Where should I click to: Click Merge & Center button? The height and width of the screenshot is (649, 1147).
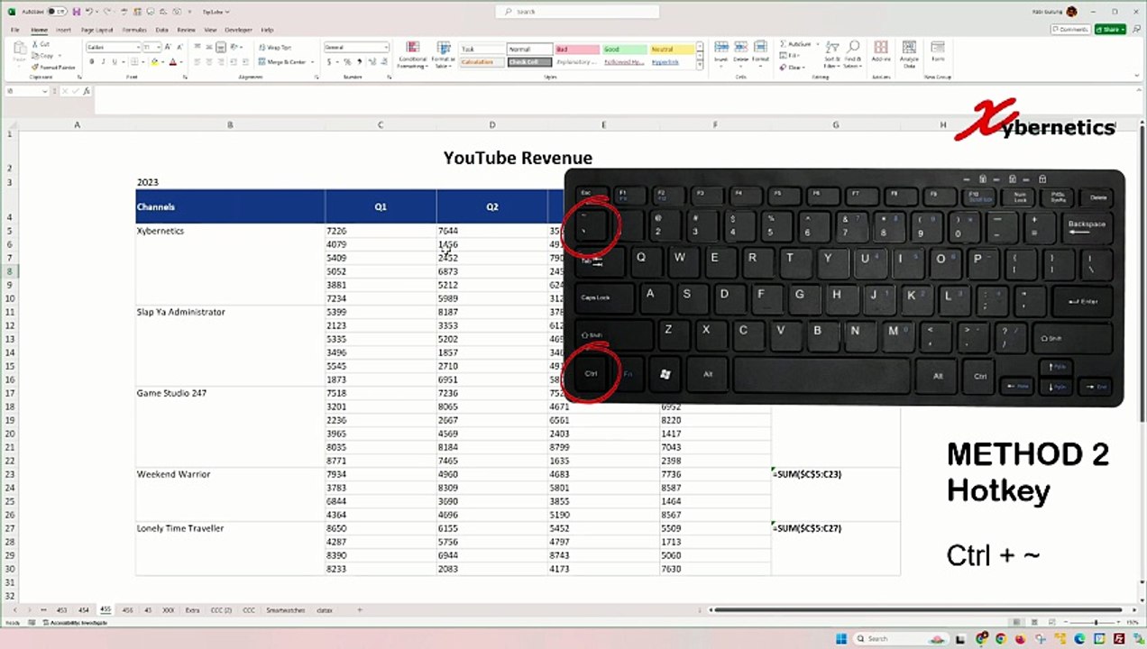281,62
